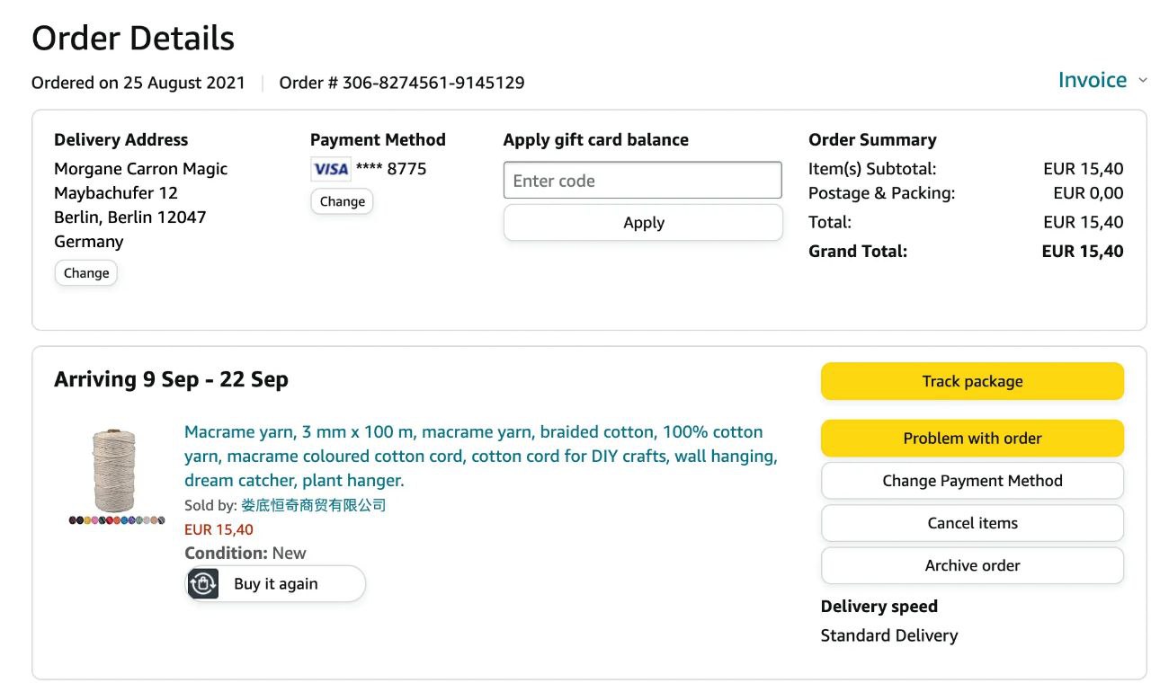Expand the Invoice chevron arrow
The height and width of the screenshot is (692, 1151).
[x=1143, y=80]
